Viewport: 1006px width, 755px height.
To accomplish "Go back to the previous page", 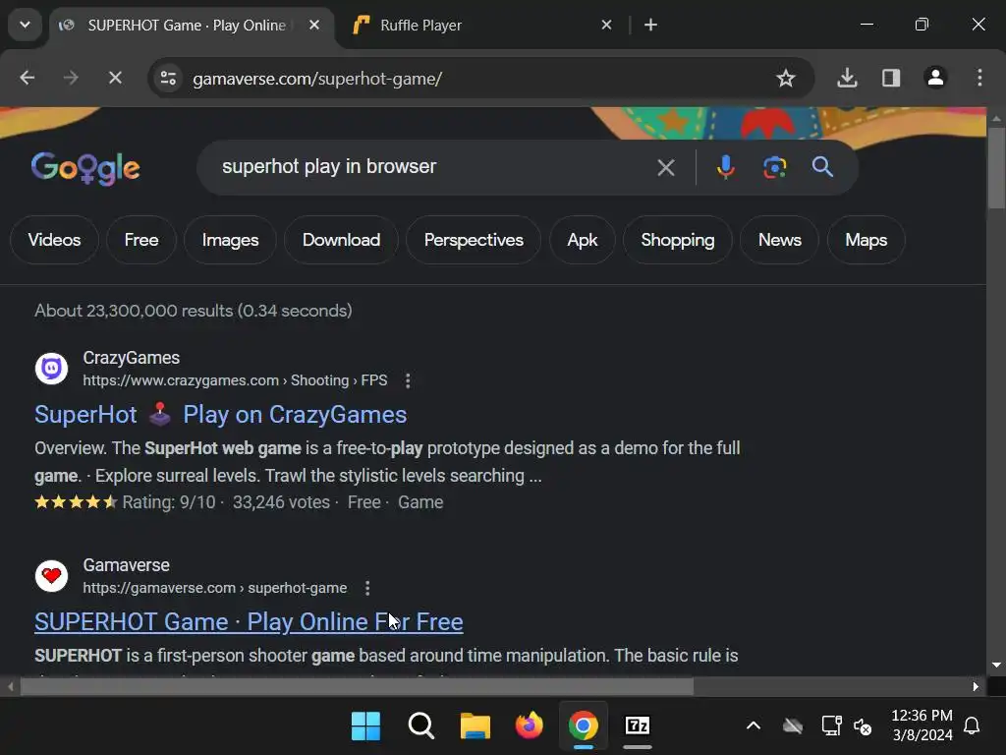I will (x=27, y=79).
